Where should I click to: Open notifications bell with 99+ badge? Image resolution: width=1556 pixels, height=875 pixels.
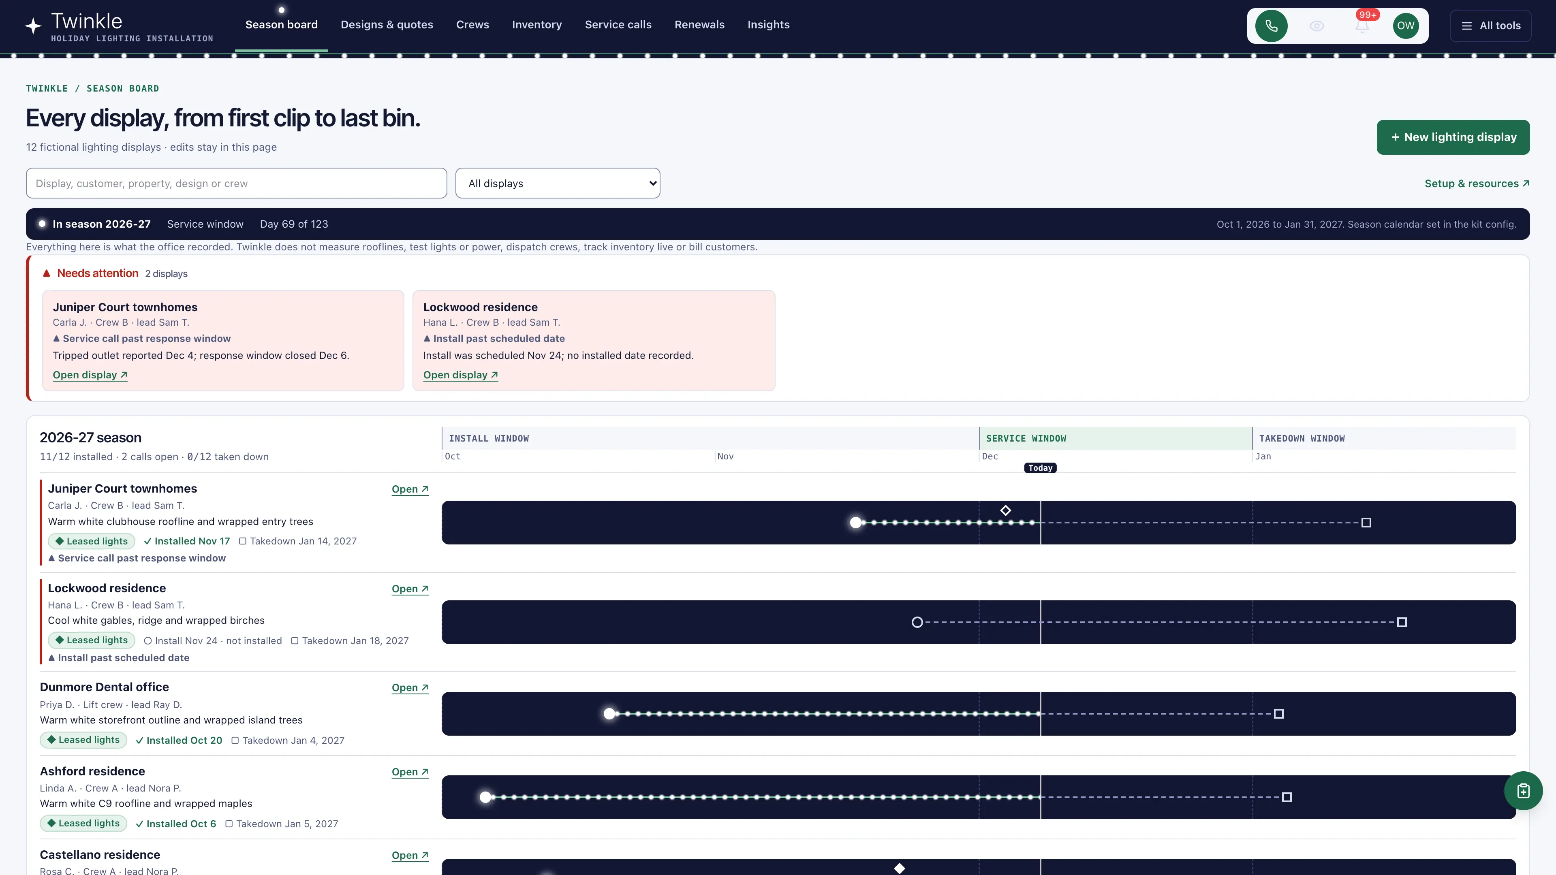(x=1362, y=26)
